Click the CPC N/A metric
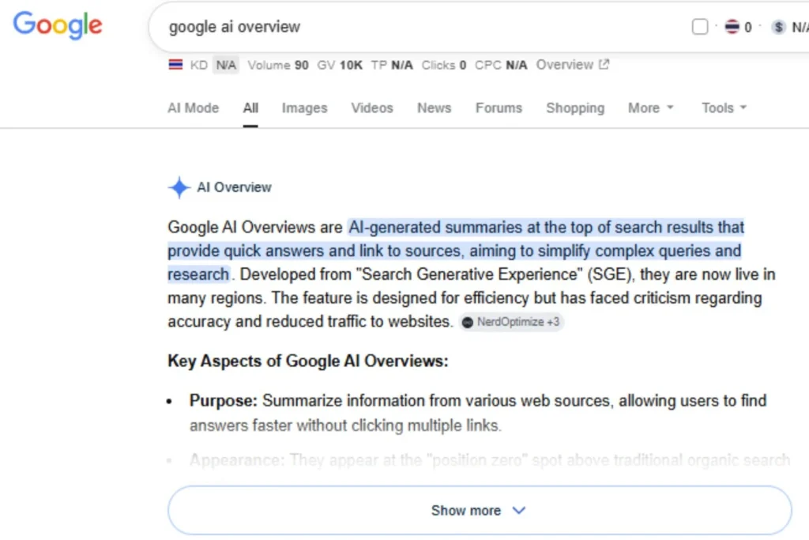Image resolution: width=809 pixels, height=540 pixels. coord(501,65)
